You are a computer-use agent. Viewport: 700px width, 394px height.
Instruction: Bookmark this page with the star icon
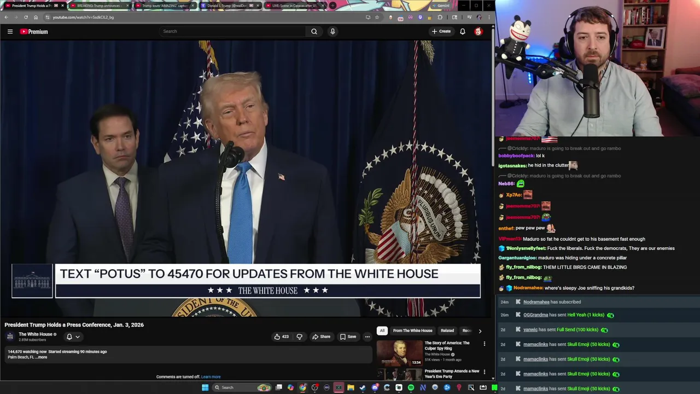point(377,17)
